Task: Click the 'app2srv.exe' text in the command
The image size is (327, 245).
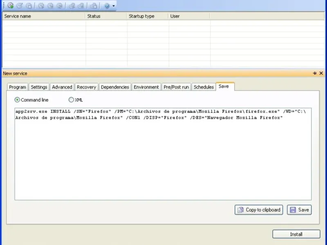Action: click(x=31, y=111)
